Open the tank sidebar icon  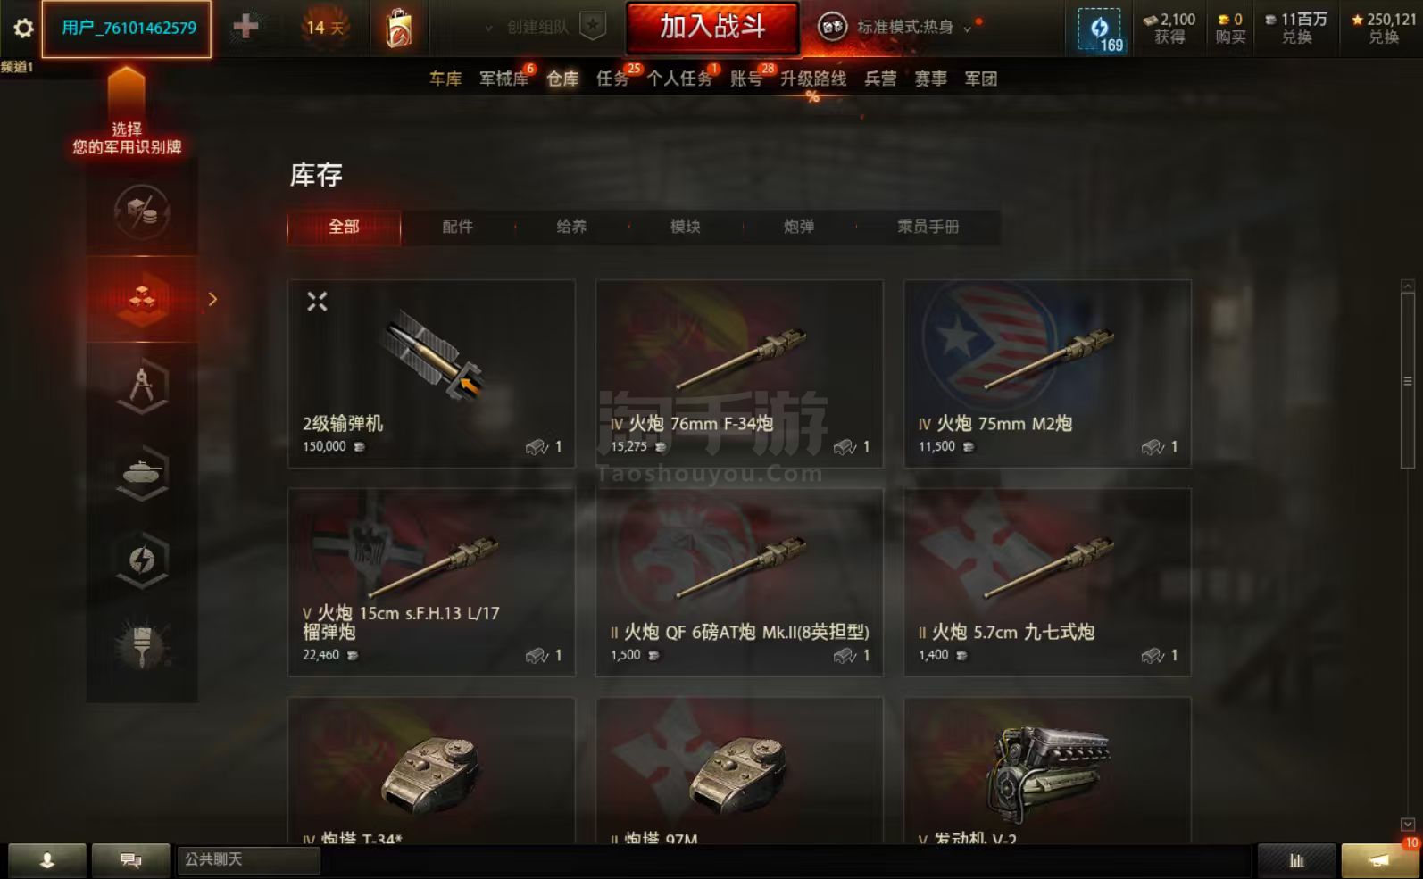(142, 473)
